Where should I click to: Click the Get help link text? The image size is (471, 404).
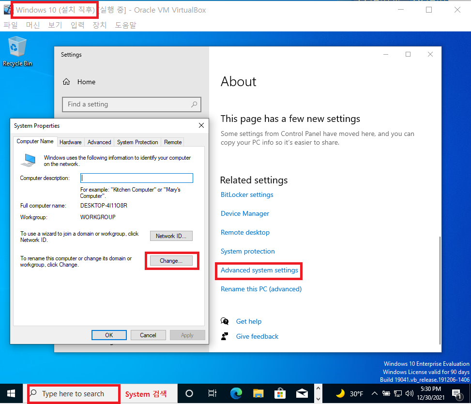click(249, 321)
